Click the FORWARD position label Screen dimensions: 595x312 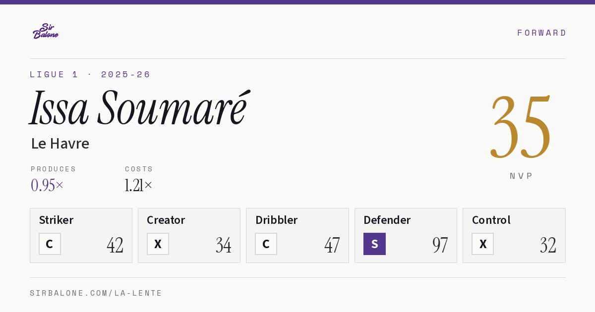tap(541, 33)
